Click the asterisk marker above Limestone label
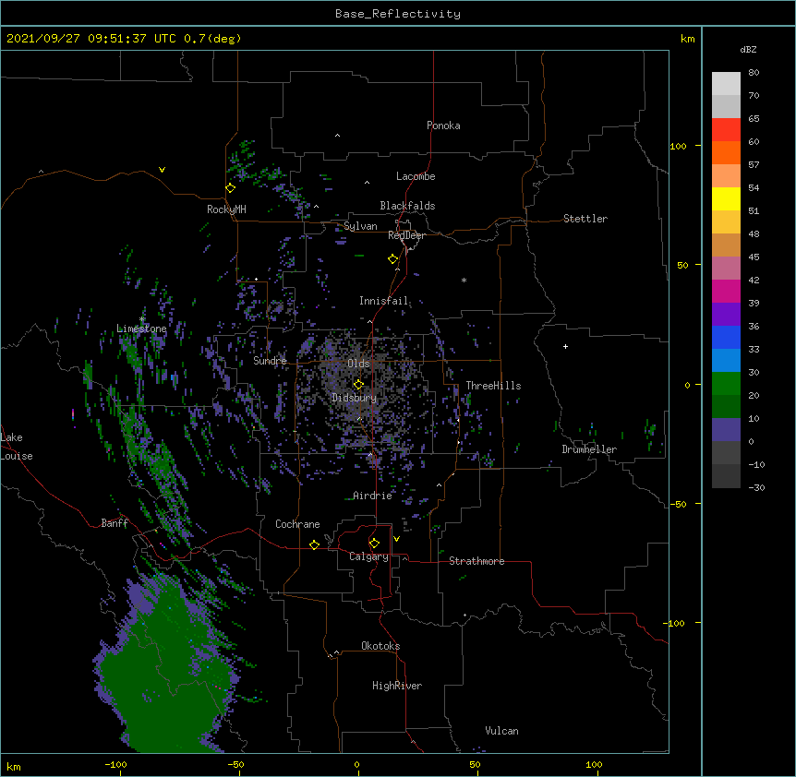The image size is (796, 777). (x=142, y=319)
